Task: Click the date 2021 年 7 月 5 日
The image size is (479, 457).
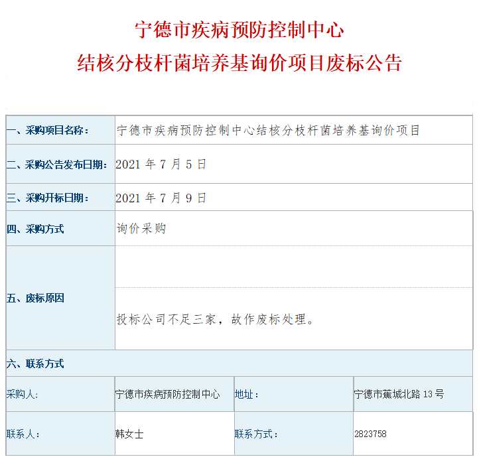Action: (x=161, y=164)
